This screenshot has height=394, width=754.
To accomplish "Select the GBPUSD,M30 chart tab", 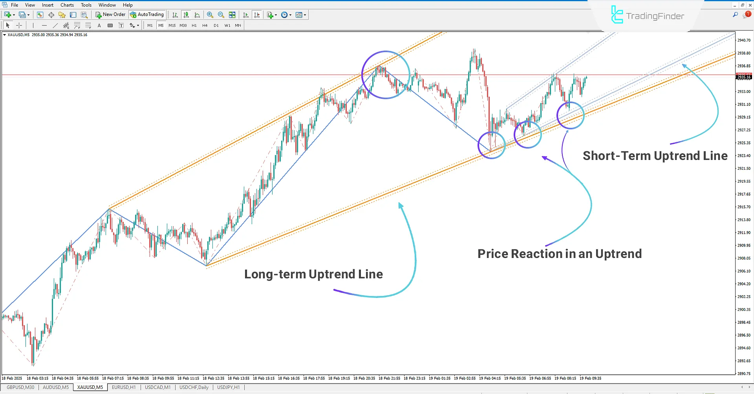I will tap(20, 387).
